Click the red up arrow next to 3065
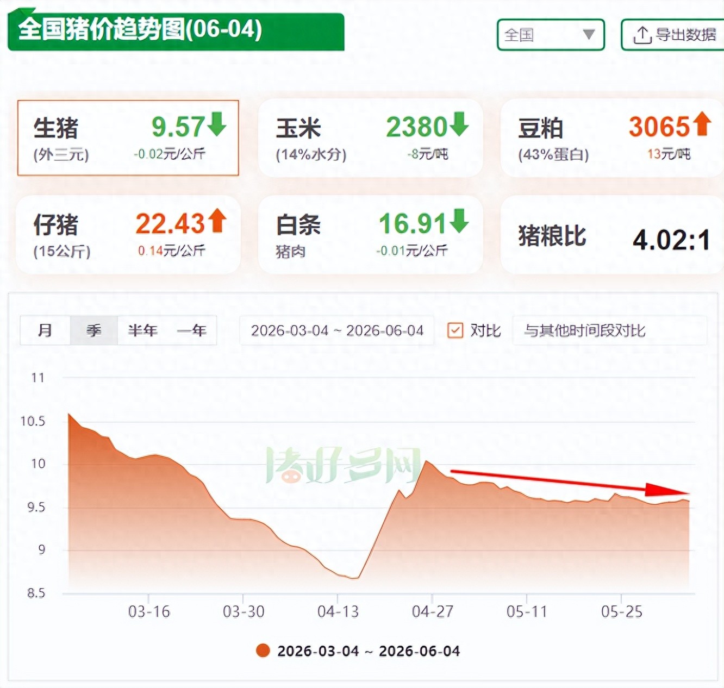Screen dimensions: 724x688 (x=702, y=124)
